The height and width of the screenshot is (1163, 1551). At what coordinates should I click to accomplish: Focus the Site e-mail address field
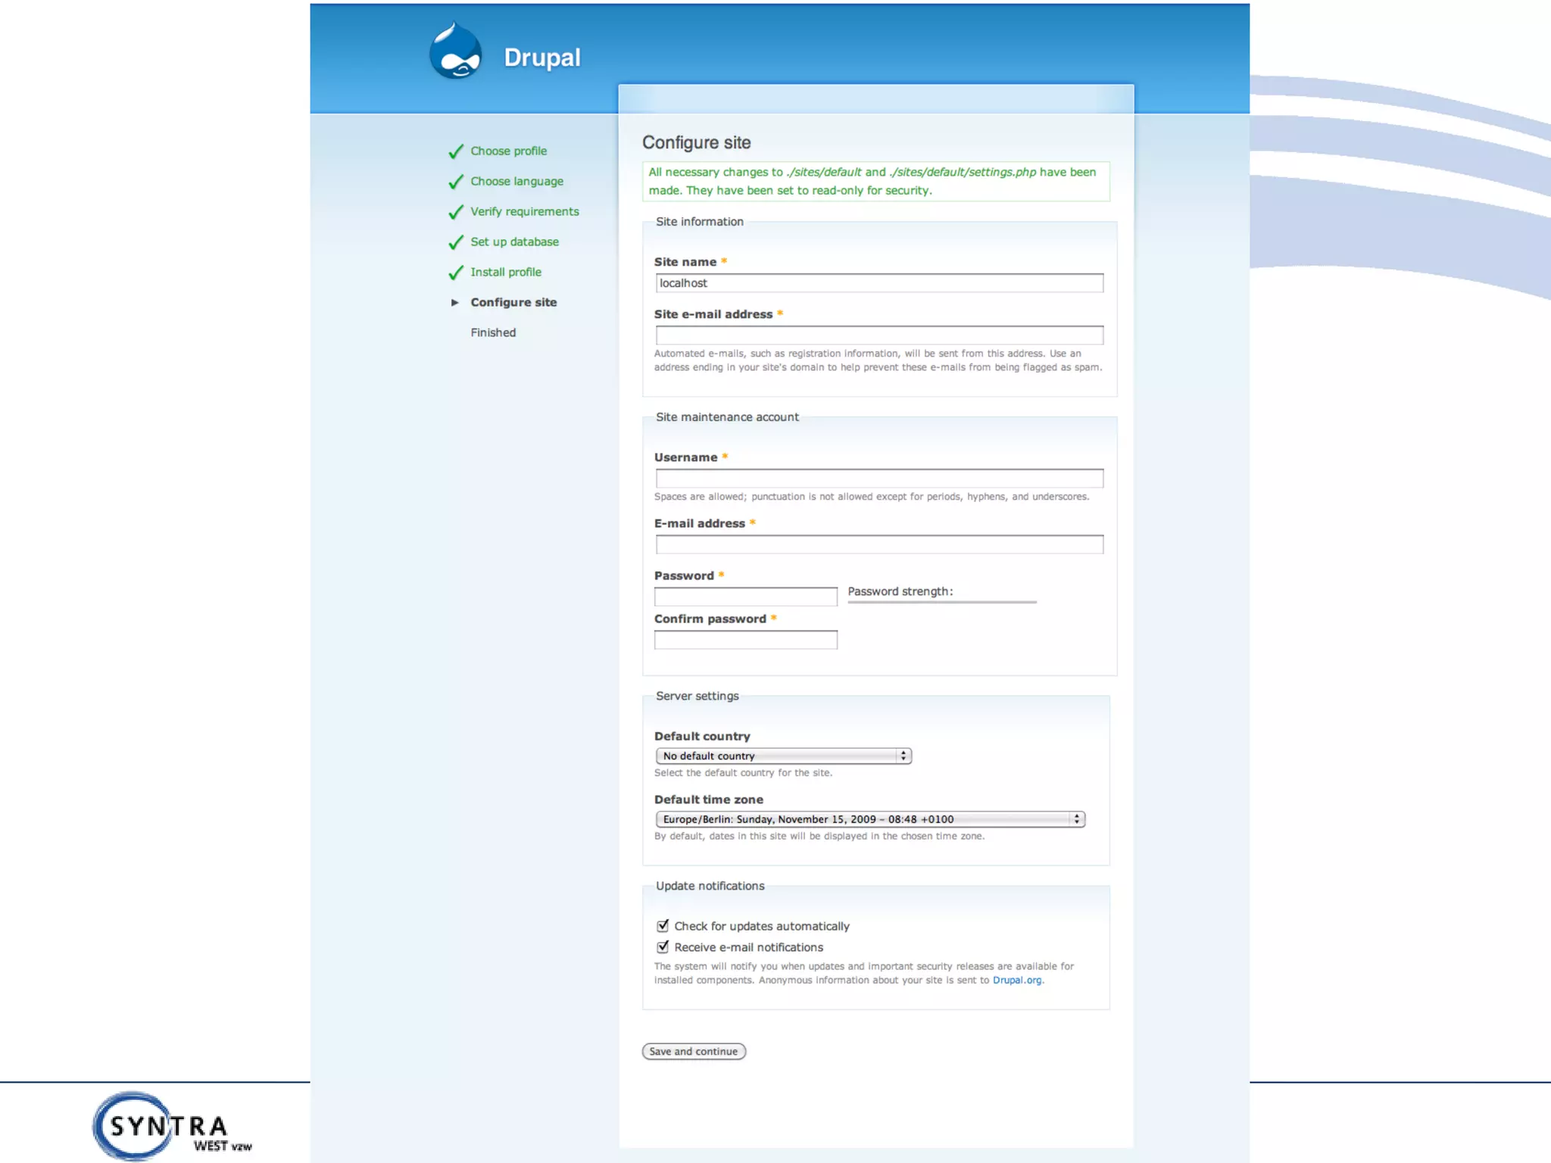[878, 335]
